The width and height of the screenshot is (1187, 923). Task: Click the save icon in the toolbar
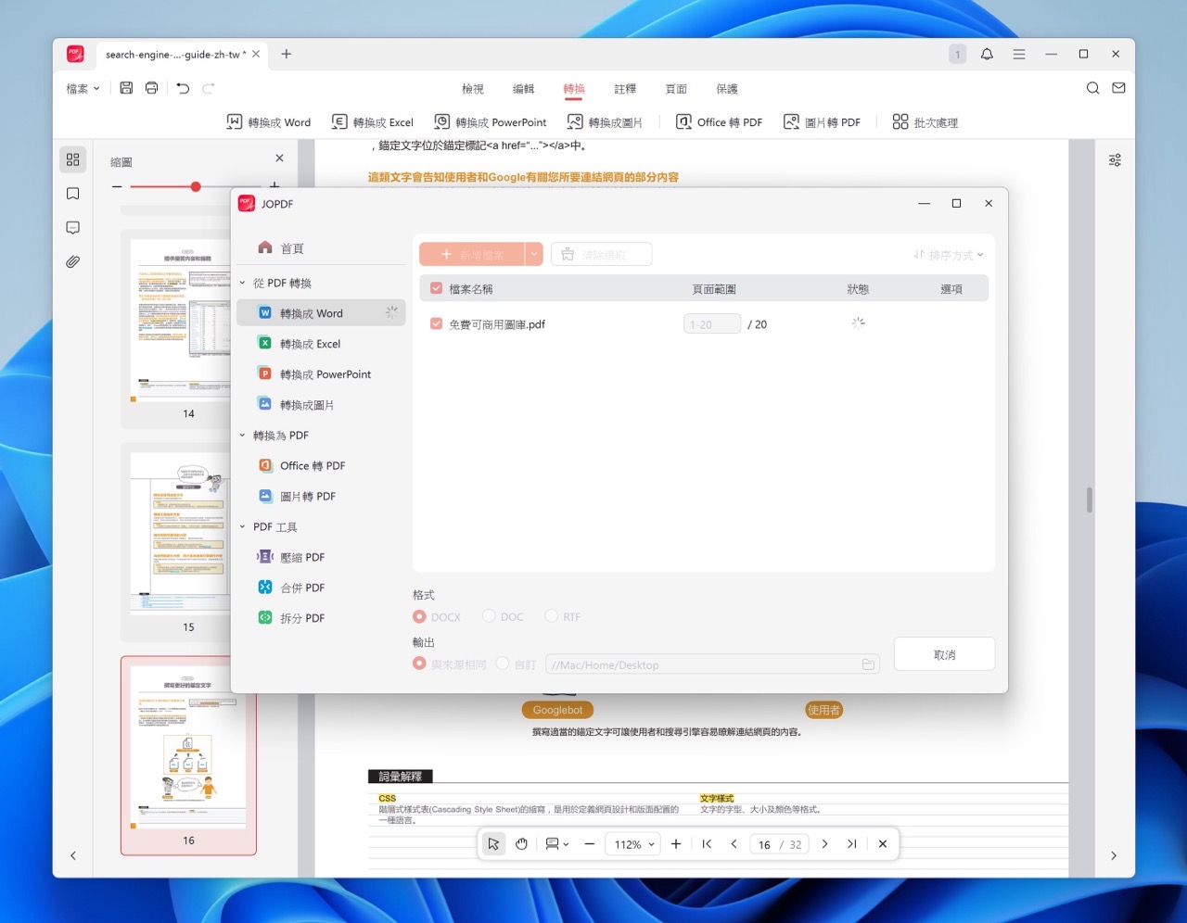coord(126,88)
